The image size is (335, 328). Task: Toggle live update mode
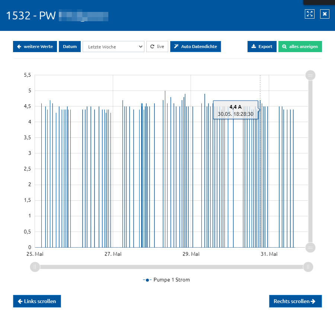[157, 47]
